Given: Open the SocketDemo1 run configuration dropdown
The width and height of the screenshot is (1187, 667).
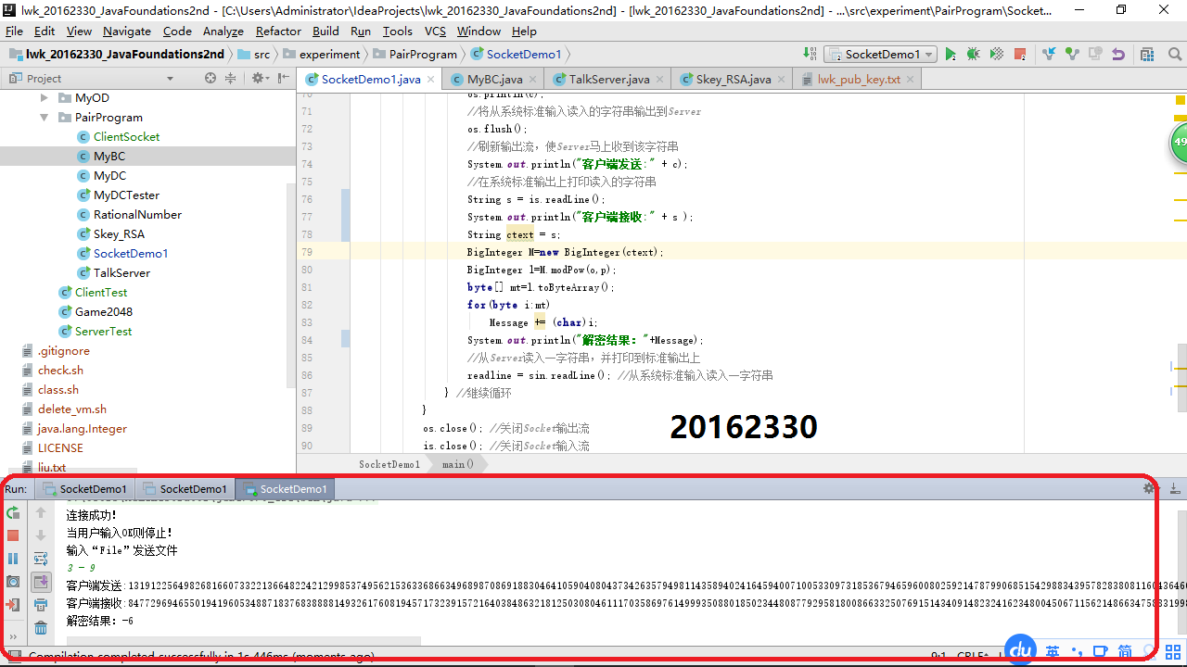Looking at the screenshot, I should (880, 54).
